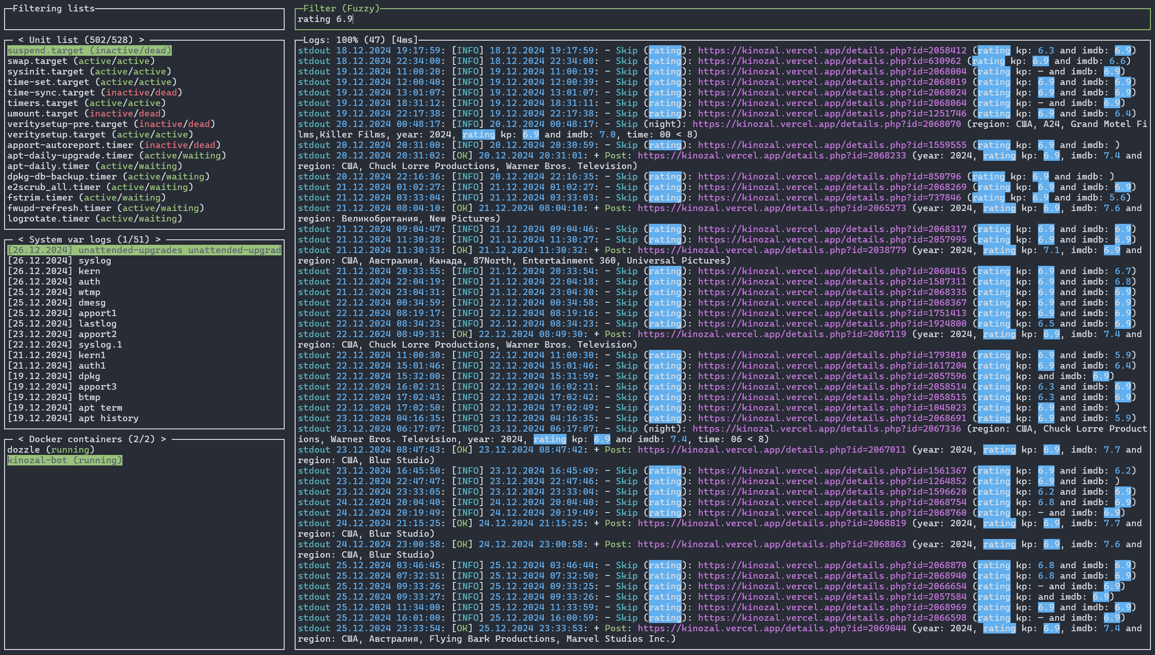Open the apport3 log
Screen dimensions: 1155x655
click(x=62, y=387)
